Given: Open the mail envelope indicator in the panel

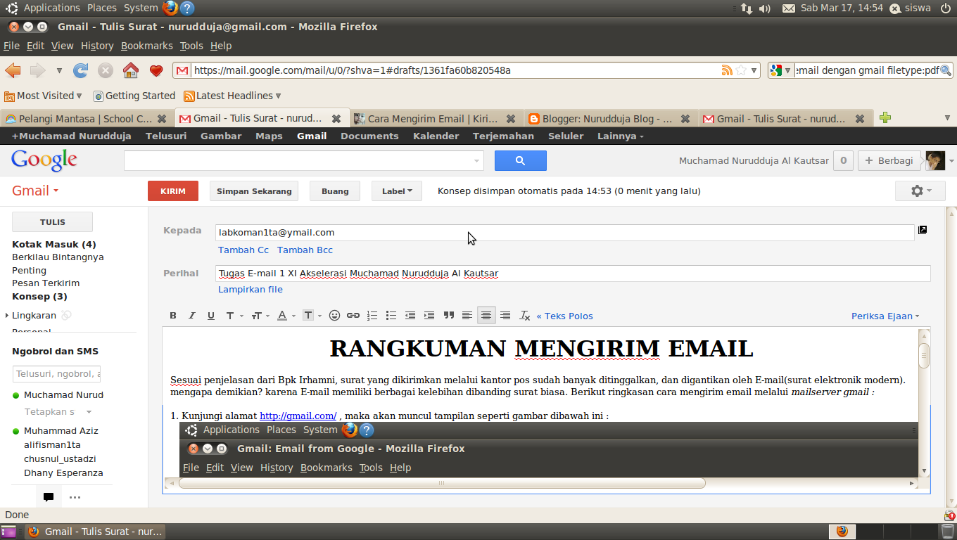Looking at the screenshot, I should coord(789,8).
